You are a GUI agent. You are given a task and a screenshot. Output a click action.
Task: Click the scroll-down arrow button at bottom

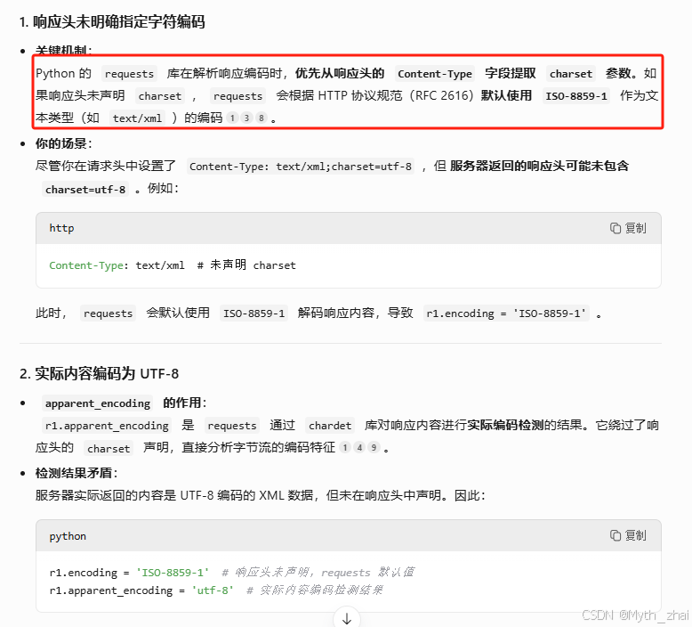coord(347,618)
